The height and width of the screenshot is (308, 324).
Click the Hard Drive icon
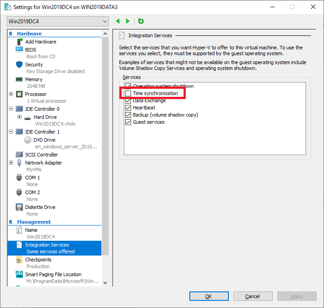coord(27,118)
